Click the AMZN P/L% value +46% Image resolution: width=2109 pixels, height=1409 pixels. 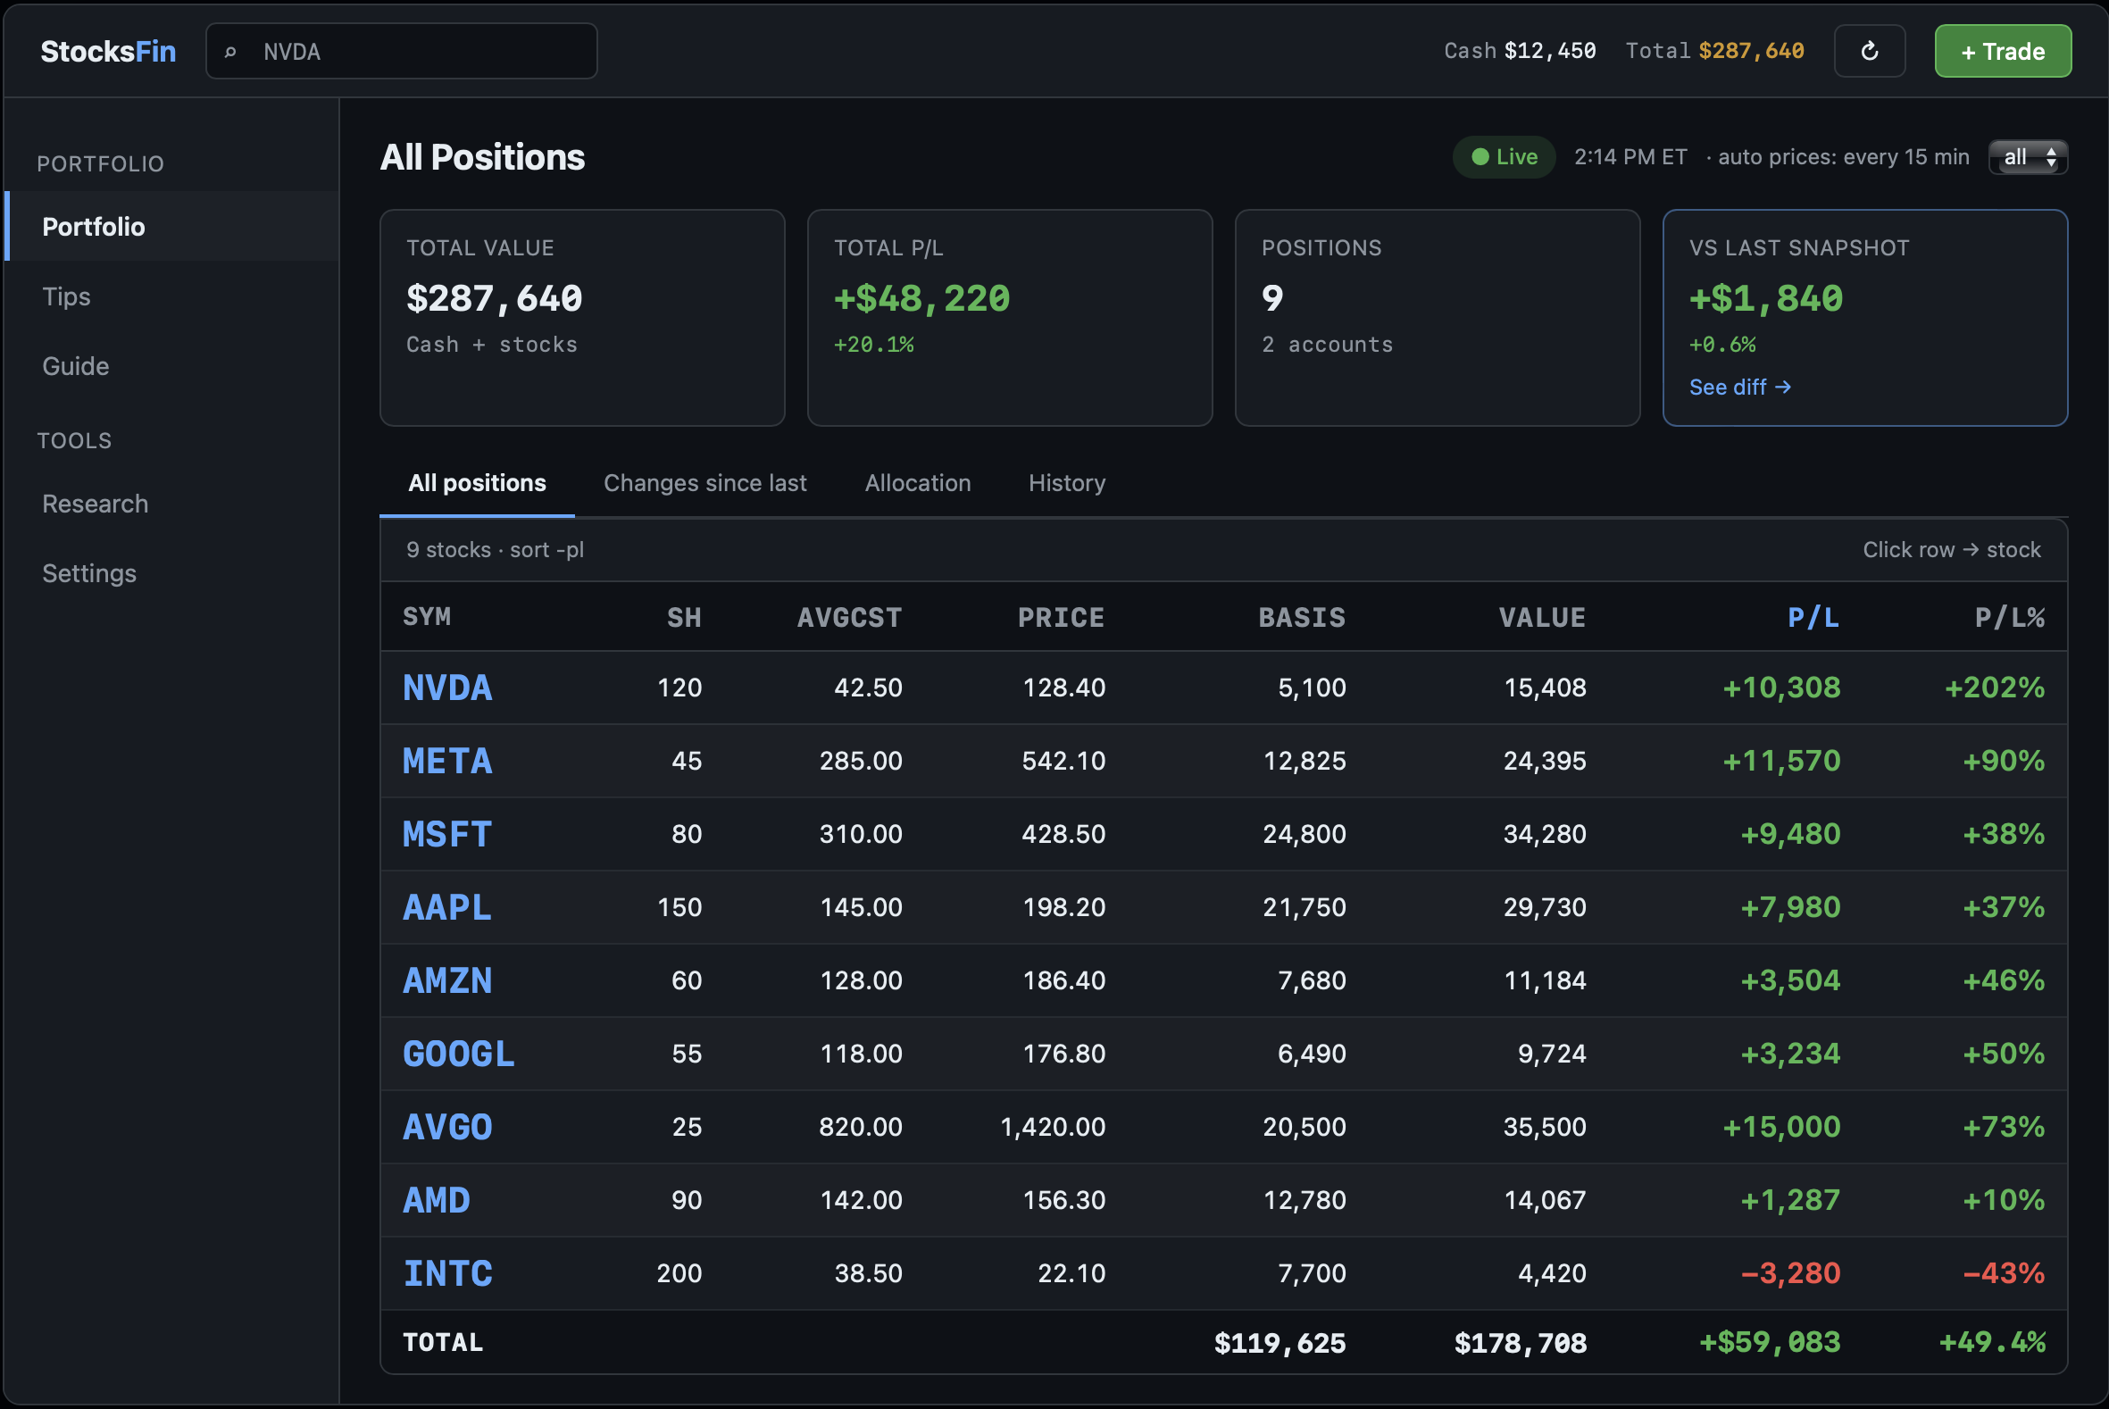[x=2003, y=980]
